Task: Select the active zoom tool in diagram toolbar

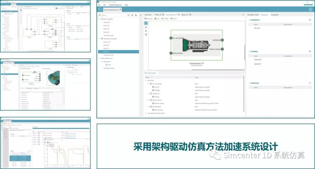Action: point(146,23)
